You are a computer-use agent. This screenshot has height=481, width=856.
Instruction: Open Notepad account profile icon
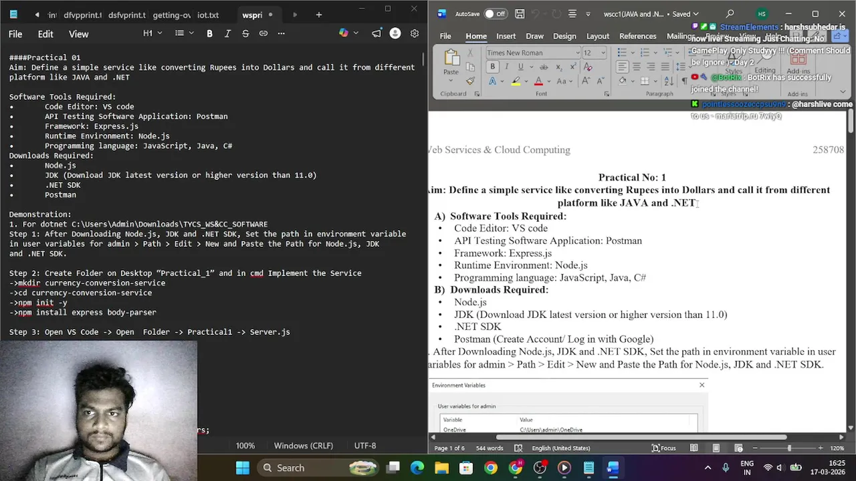coord(395,33)
